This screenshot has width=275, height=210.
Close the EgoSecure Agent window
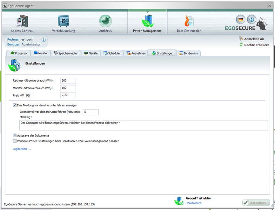pyautogui.click(x=270, y=6)
